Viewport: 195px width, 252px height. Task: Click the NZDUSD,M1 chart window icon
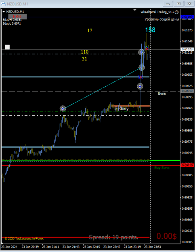pyautogui.click(x=3, y=4)
